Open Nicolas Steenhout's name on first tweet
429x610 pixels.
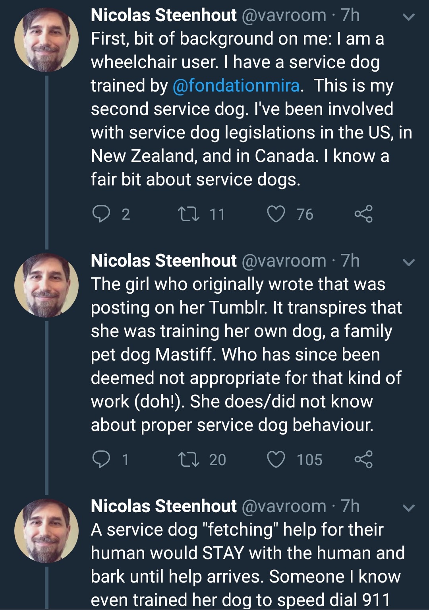[164, 16]
